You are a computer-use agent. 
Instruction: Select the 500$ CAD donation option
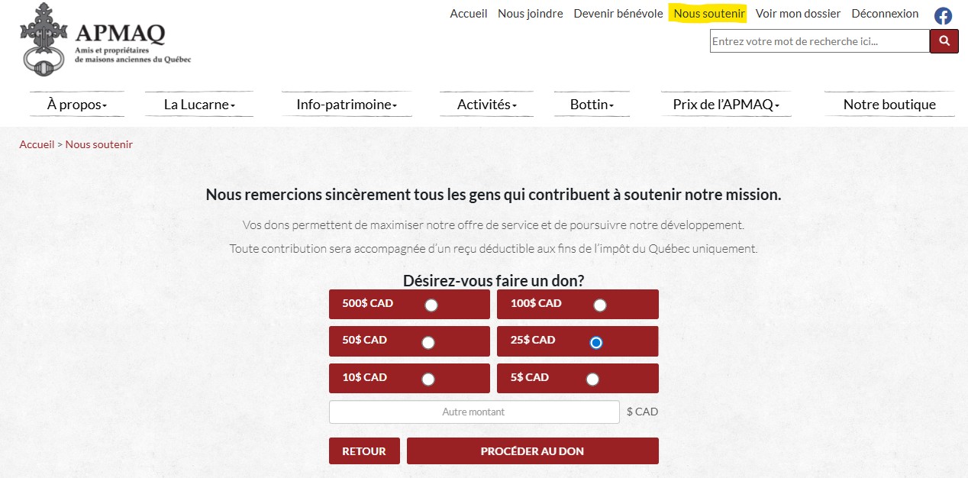431,305
